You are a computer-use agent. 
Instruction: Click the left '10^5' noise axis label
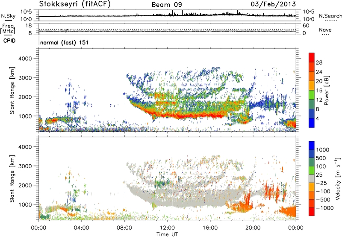click(x=26, y=12)
